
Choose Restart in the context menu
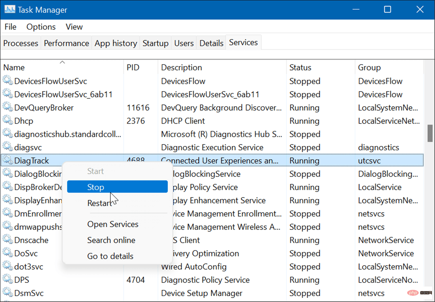(99, 203)
